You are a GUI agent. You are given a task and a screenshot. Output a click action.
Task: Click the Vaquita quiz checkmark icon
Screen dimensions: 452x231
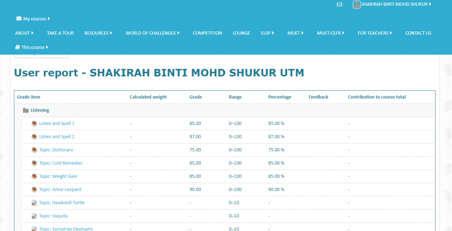click(34, 216)
